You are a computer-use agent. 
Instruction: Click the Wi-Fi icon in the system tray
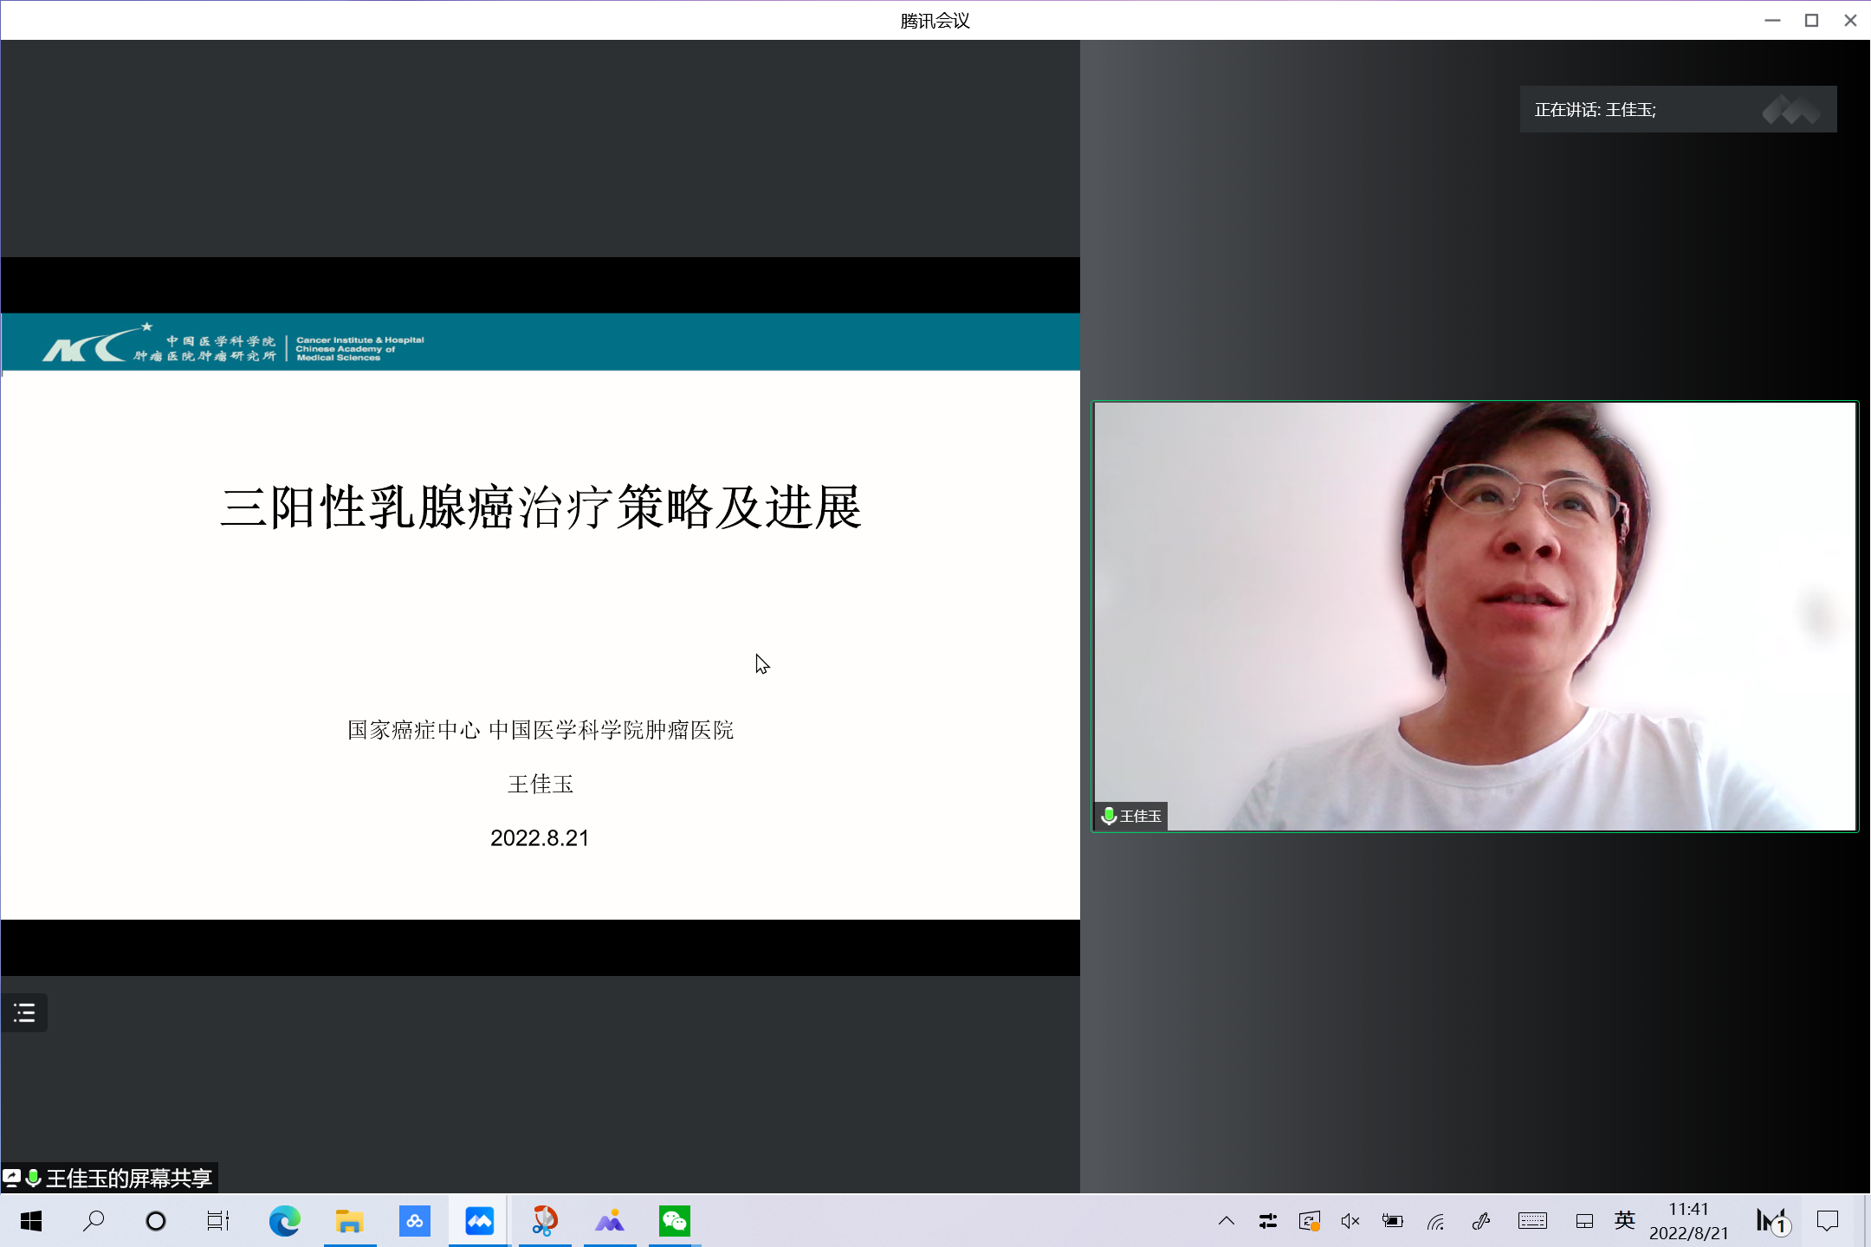tap(1435, 1221)
